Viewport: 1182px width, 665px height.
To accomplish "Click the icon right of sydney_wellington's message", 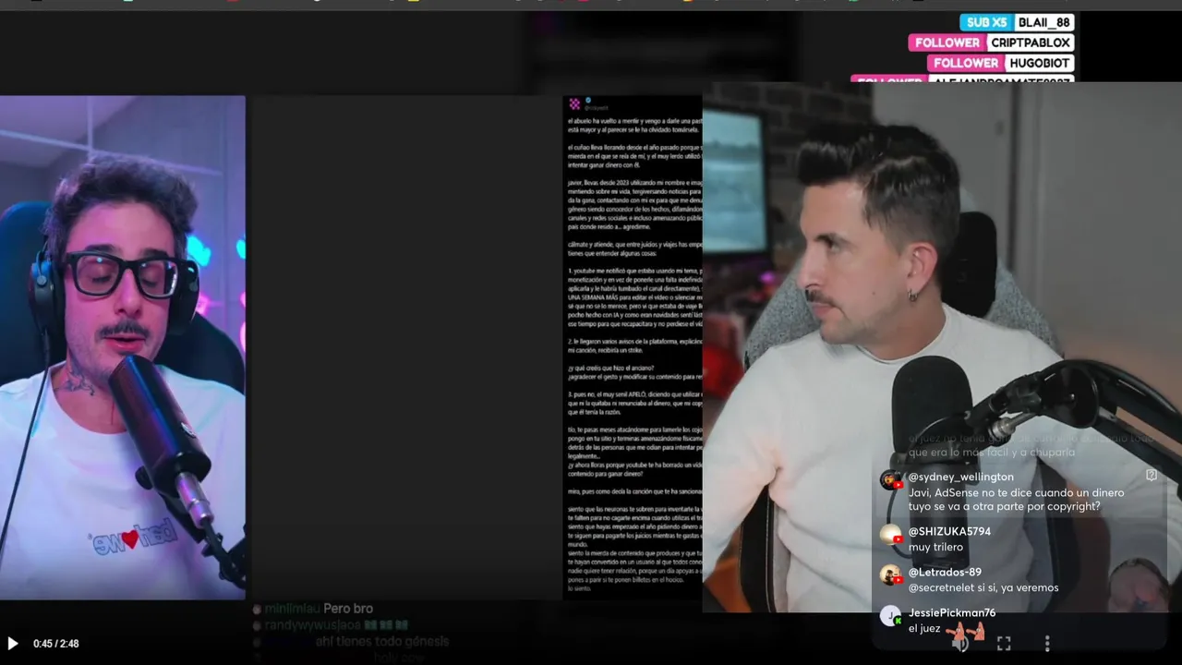I will point(1152,475).
